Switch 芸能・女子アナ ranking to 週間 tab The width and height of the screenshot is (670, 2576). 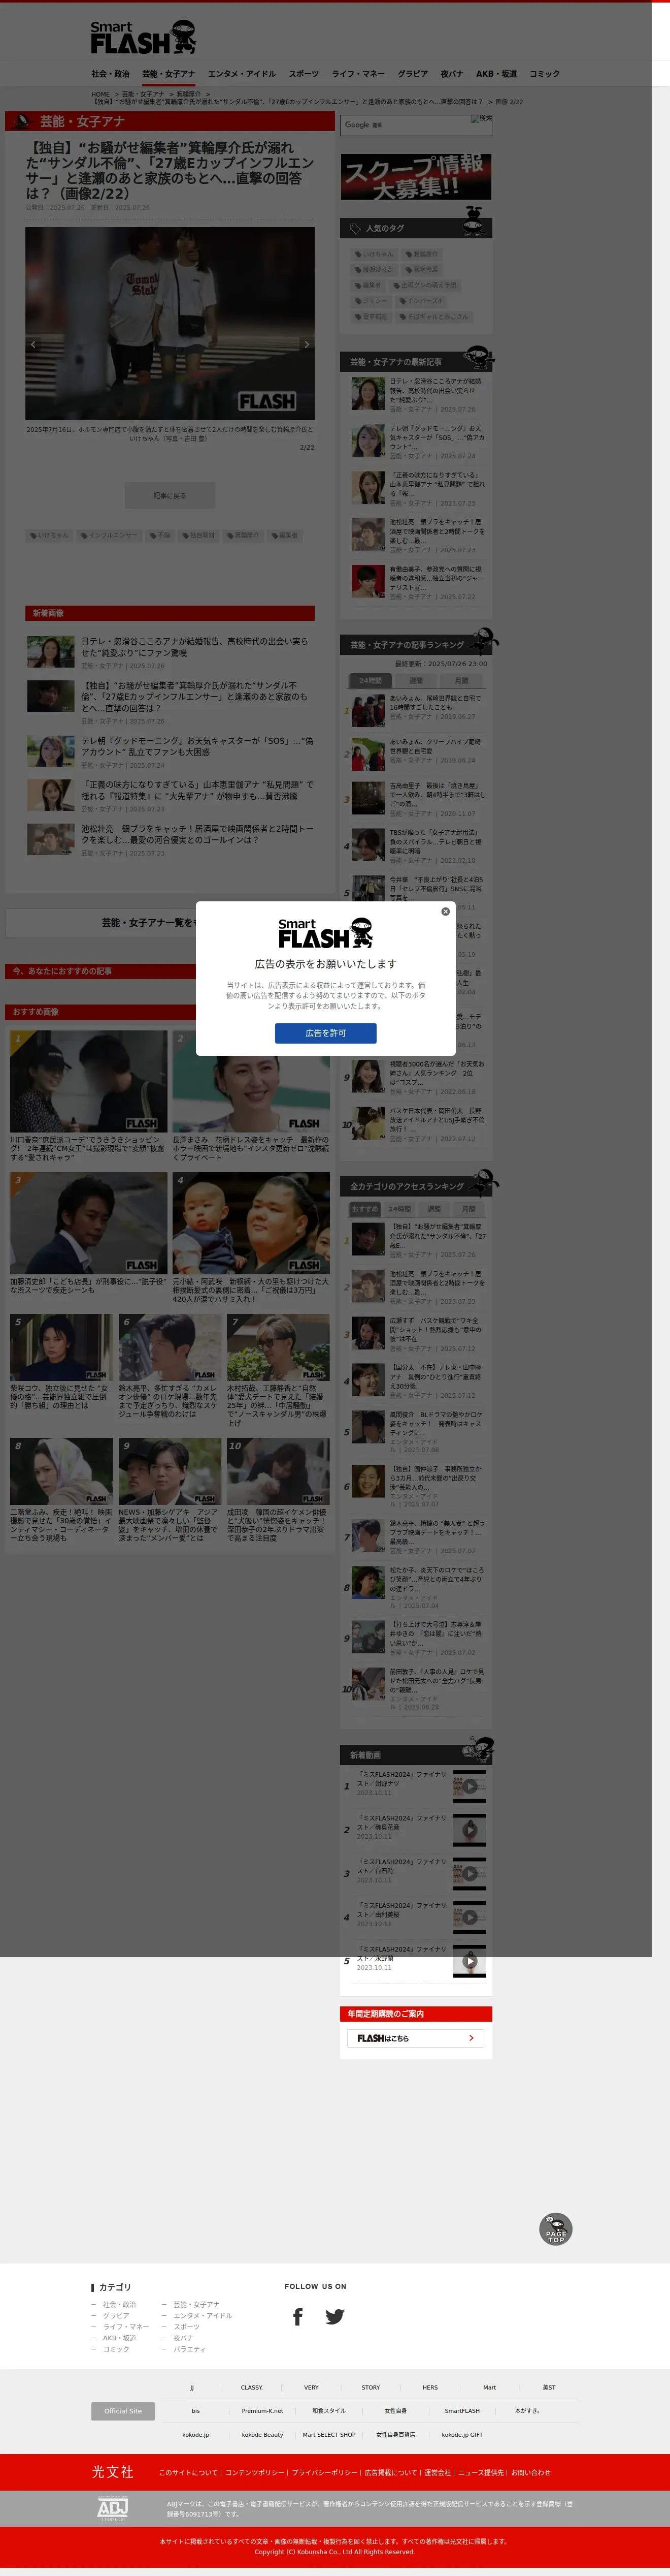pyautogui.click(x=415, y=681)
